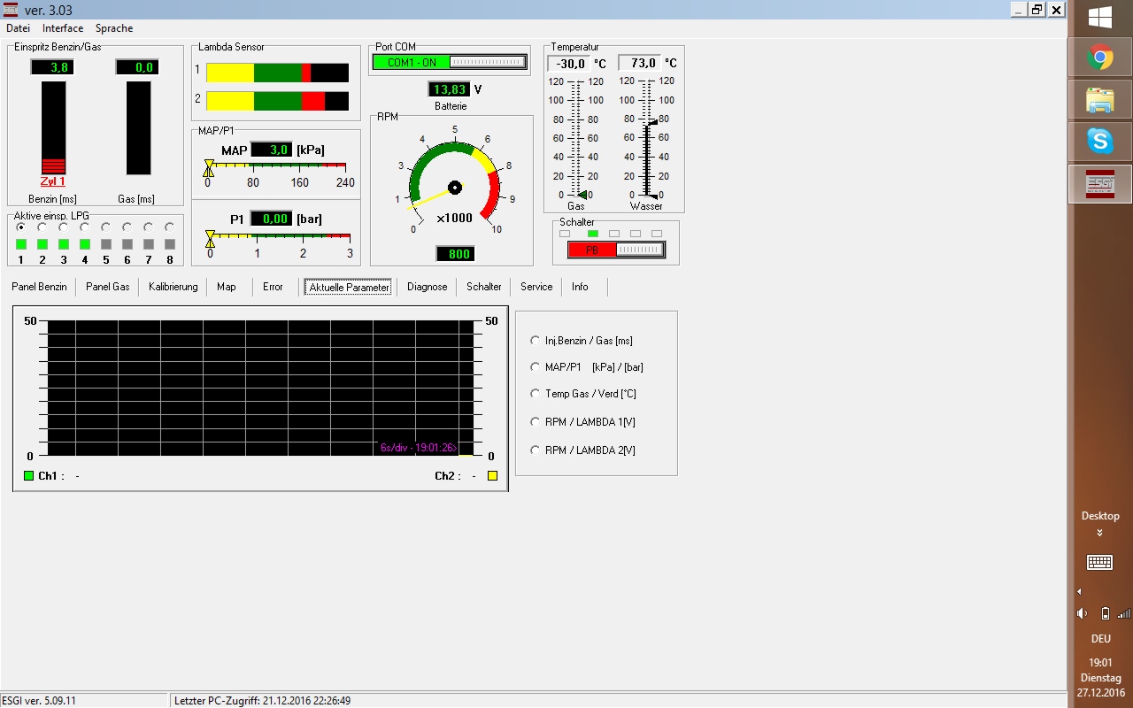
Task: Select RPM / LAMBDA 2[V] chart option
Action: click(x=582, y=450)
